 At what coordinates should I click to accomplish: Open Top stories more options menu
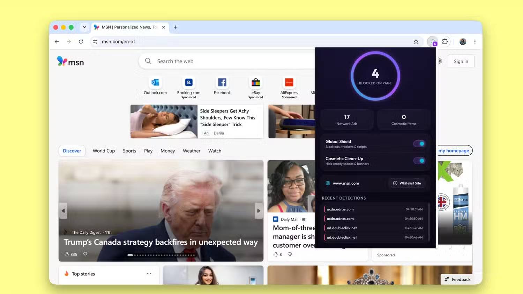pyautogui.click(x=149, y=273)
